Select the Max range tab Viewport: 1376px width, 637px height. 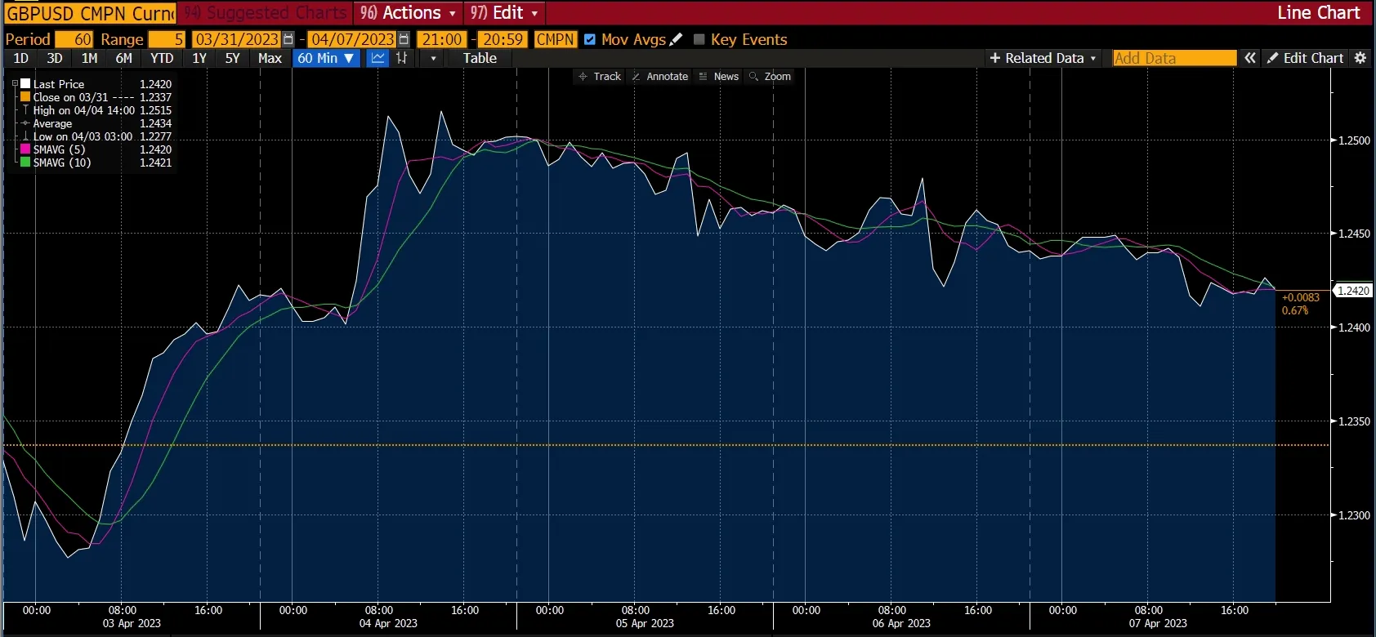coord(270,58)
